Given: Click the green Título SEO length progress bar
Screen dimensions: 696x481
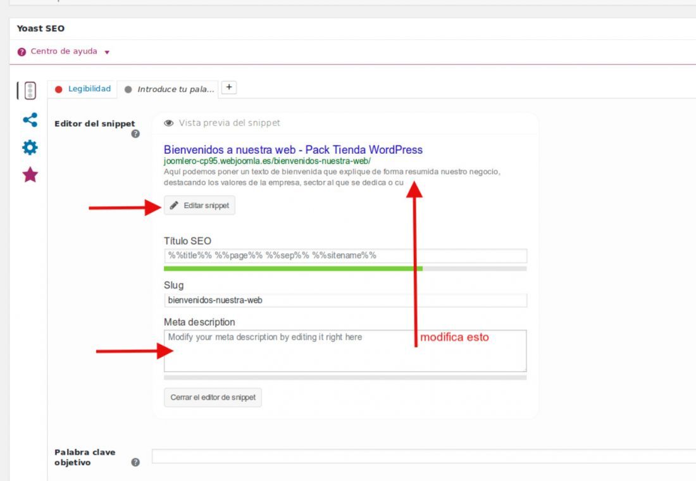Looking at the screenshot, I should (x=293, y=269).
